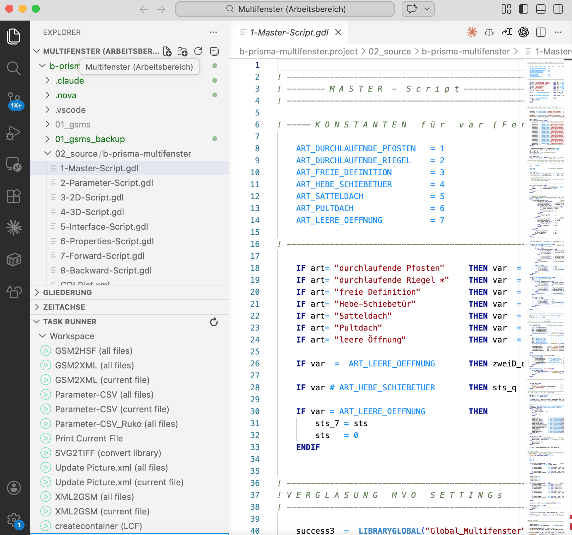Click New Folder icon in explorer header

click(x=182, y=51)
